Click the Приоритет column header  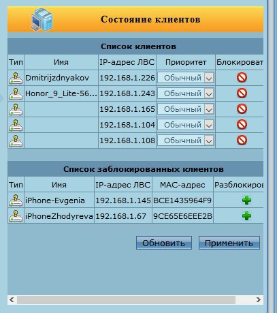[186, 62]
